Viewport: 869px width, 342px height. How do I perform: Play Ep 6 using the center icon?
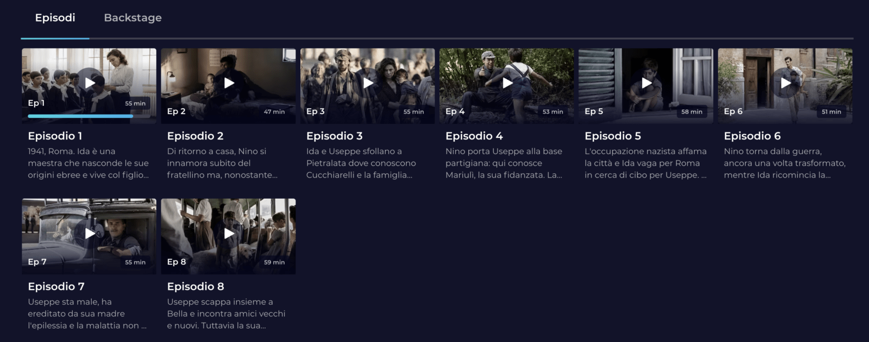pyautogui.click(x=785, y=83)
